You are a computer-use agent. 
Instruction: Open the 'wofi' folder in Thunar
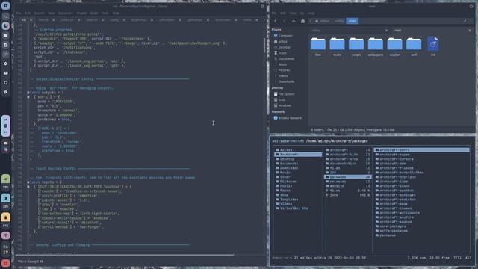414,46
